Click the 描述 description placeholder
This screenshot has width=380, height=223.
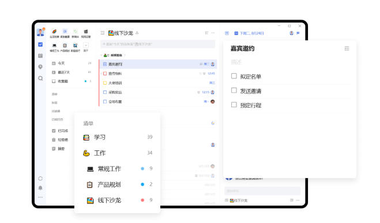(x=236, y=62)
